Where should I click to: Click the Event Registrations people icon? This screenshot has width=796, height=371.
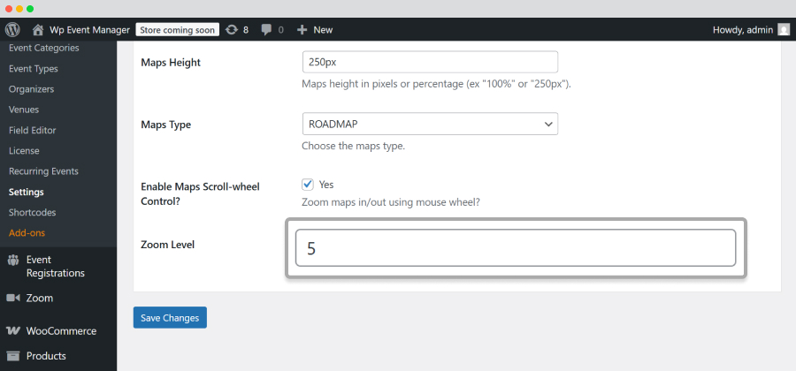tap(13, 261)
